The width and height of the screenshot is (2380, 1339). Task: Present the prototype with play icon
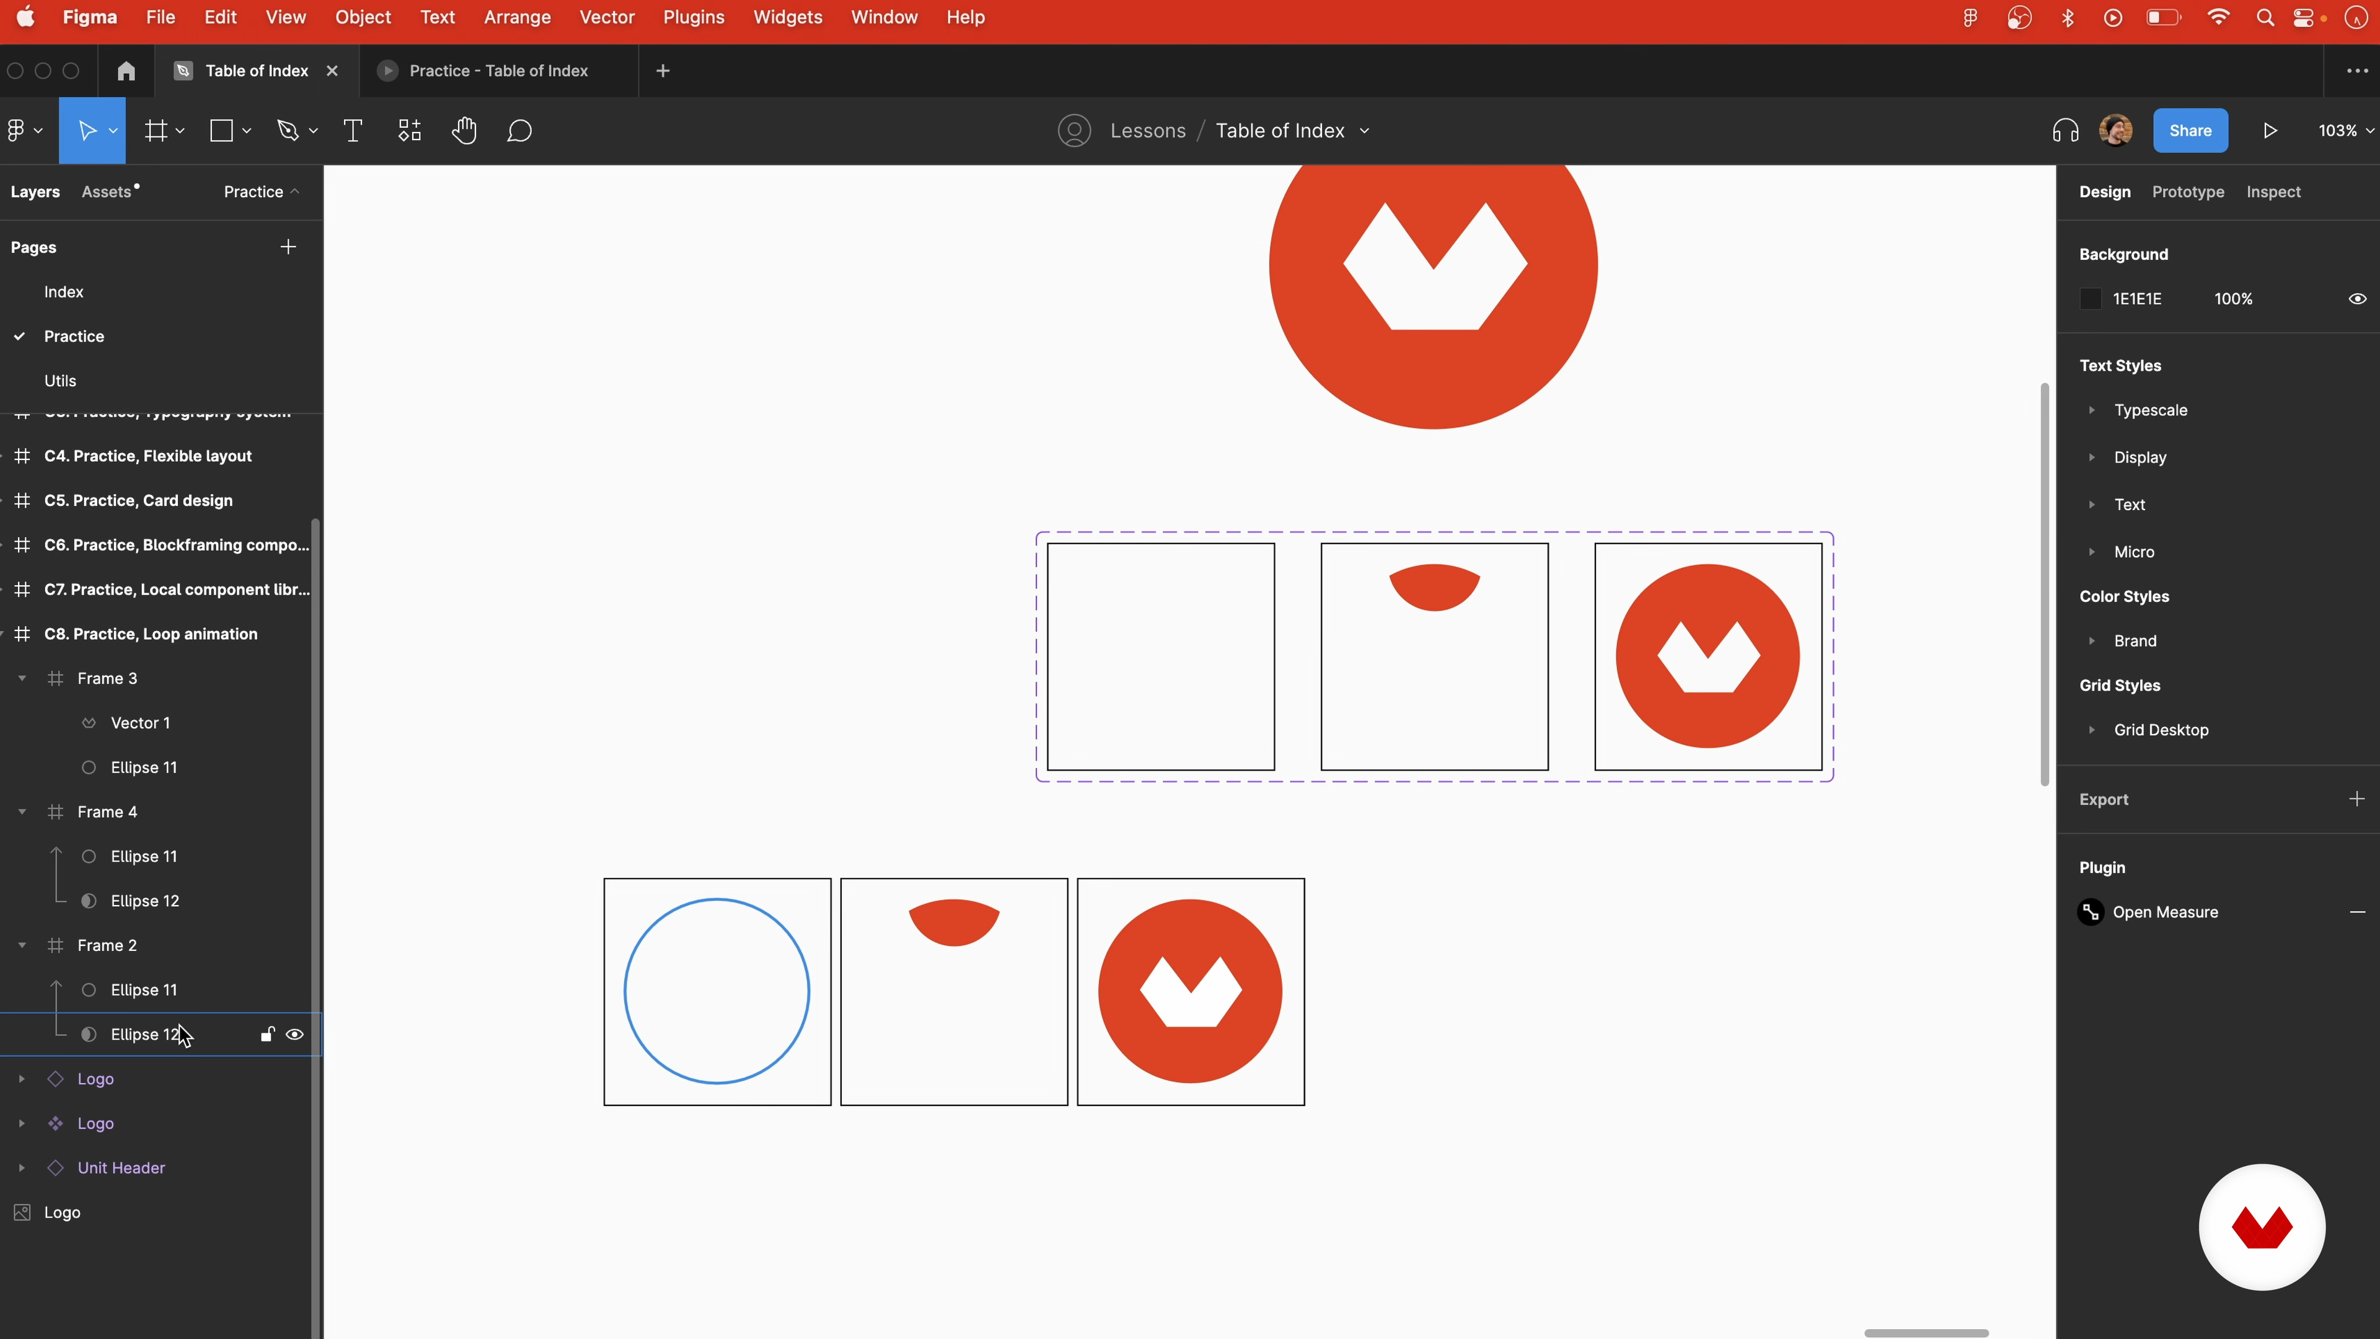coord(2270,130)
